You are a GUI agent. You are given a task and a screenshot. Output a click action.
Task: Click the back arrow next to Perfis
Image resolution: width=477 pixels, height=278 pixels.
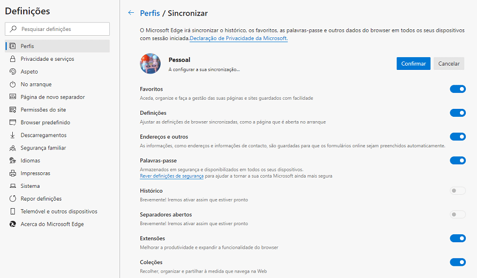coord(131,13)
